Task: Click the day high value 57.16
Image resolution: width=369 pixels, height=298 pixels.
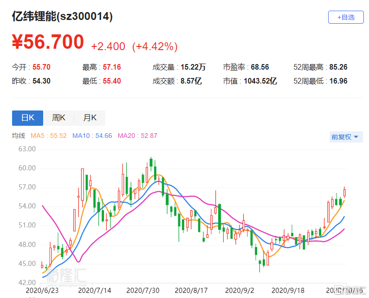Action: point(112,67)
